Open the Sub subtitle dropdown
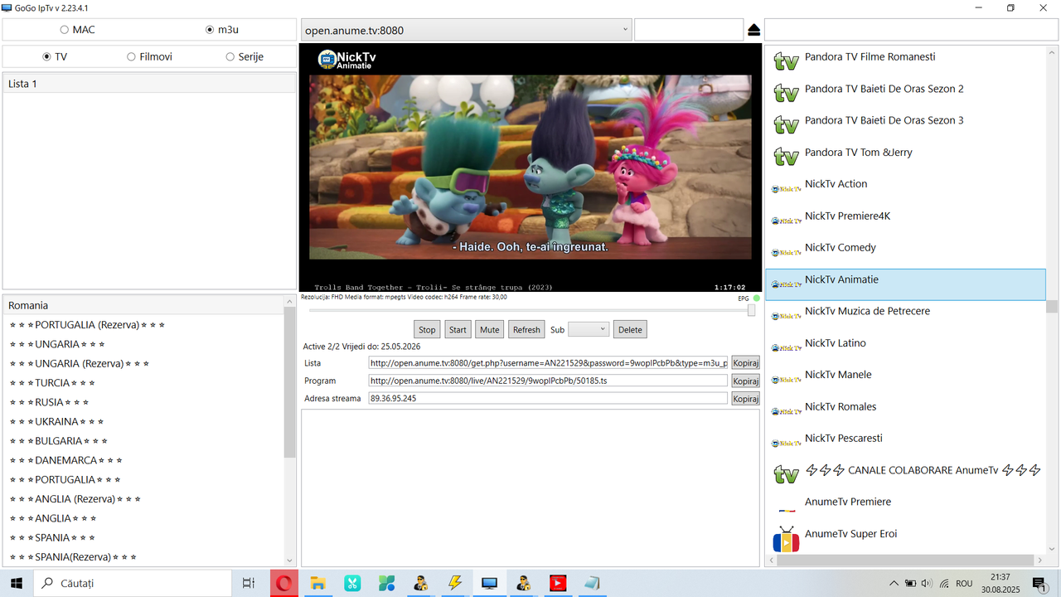 (x=589, y=329)
